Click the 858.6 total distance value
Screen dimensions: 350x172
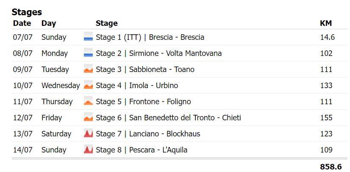(331, 166)
